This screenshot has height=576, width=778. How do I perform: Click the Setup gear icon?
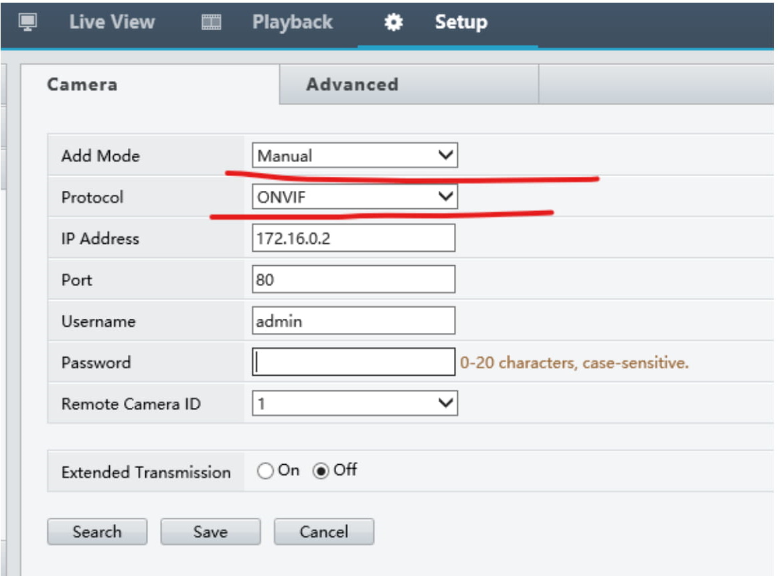pos(393,22)
